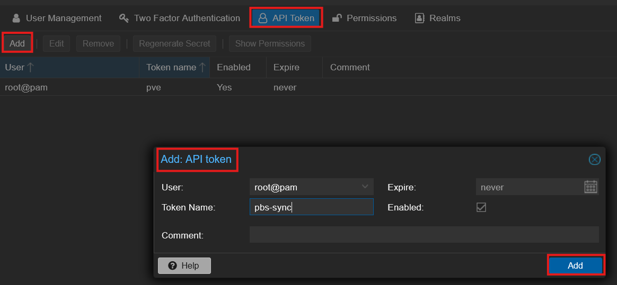The width and height of the screenshot is (617, 285).
Task: Click the User Management person icon
Action: coord(16,18)
